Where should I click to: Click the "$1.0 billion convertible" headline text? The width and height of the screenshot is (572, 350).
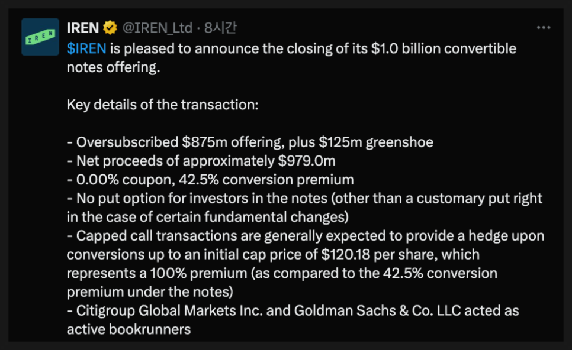point(444,48)
